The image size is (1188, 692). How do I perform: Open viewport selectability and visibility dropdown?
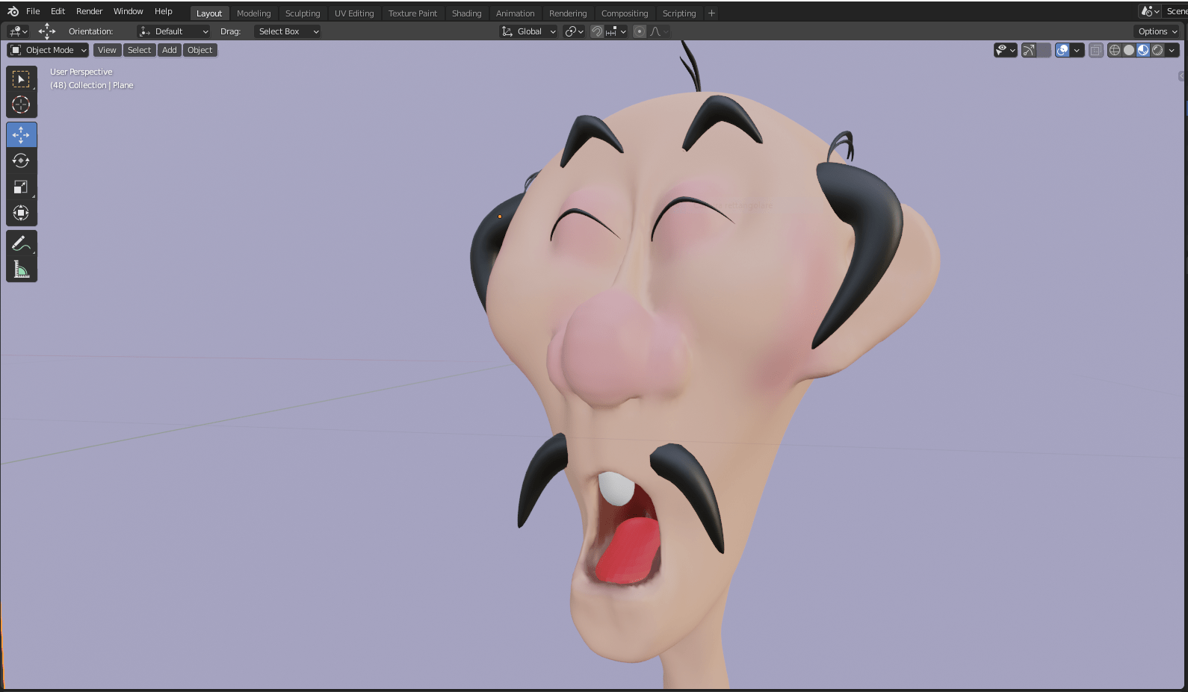tap(1005, 50)
